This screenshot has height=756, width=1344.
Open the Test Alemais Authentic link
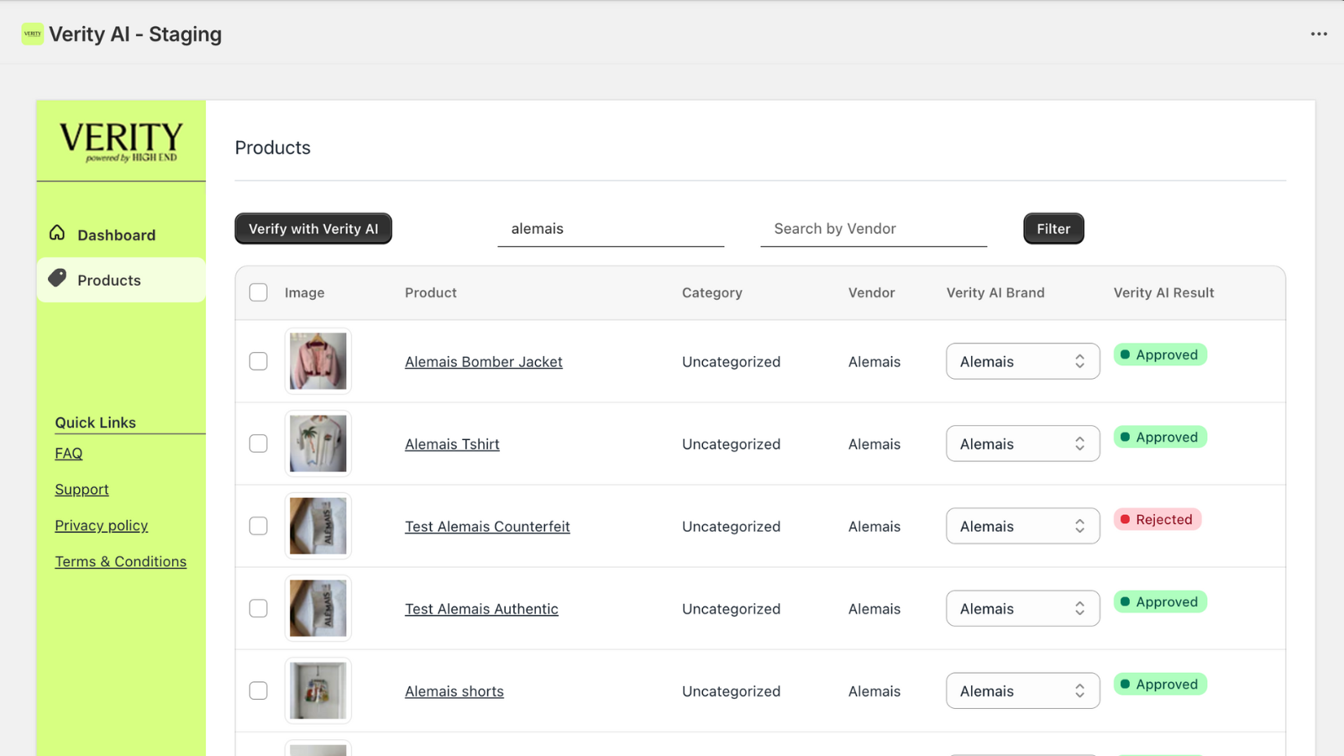tap(481, 609)
